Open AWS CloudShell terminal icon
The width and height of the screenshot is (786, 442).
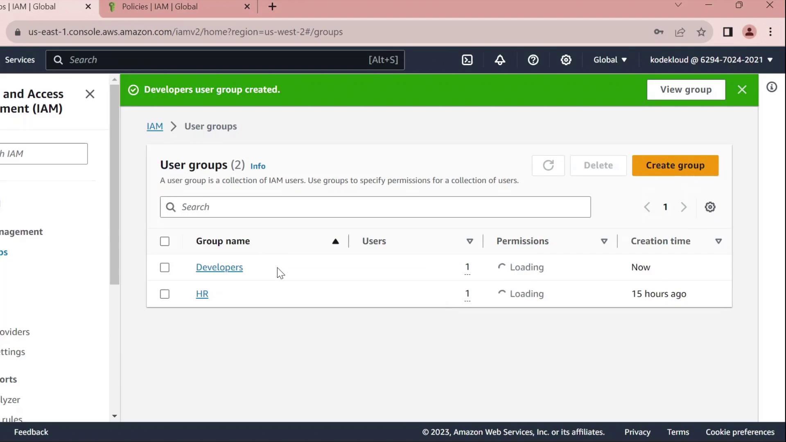(x=467, y=60)
